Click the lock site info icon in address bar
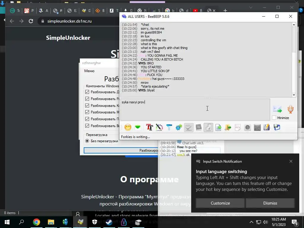The image size is (304, 228). tap(43, 21)
